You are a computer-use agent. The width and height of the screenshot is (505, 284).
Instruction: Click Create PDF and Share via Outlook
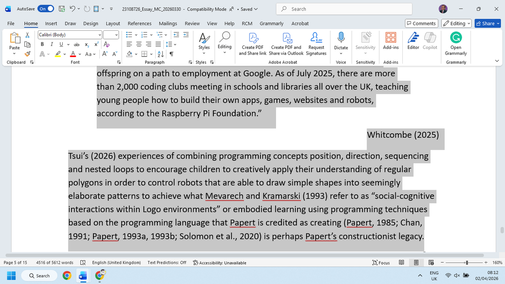coord(286,44)
